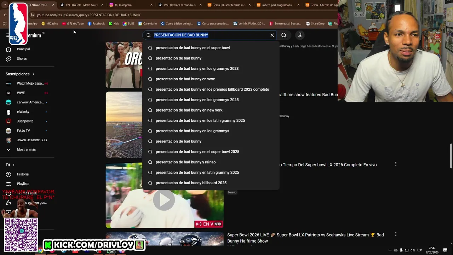Open the Curso básico de inglés bookmark
Image resolution: width=453 pixels, height=255 pixels.
[x=177, y=24]
